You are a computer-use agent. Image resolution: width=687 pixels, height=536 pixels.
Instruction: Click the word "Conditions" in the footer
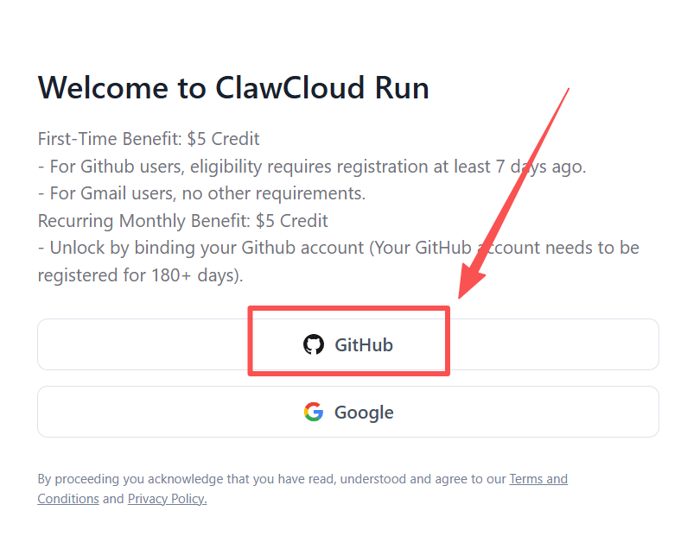[68, 499]
